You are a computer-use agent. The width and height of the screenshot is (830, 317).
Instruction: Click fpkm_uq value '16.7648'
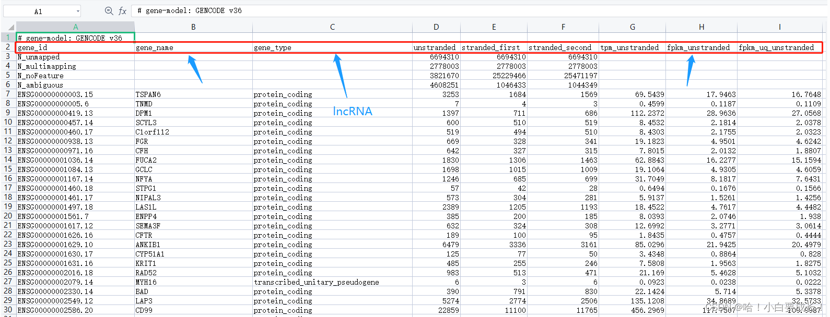click(780, 94)
